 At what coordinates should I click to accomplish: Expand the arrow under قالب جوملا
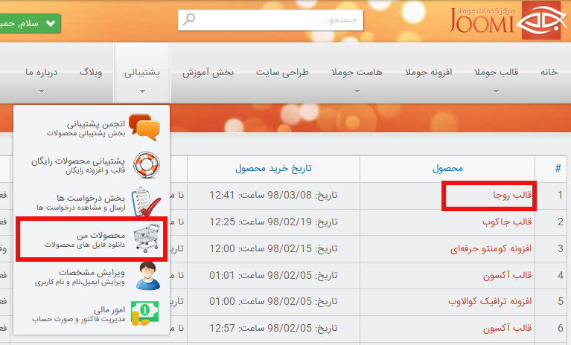496,91
